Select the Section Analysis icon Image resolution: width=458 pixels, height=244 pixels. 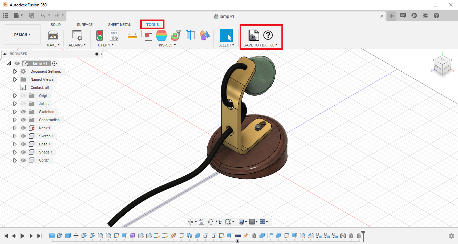tap(190, 35)
